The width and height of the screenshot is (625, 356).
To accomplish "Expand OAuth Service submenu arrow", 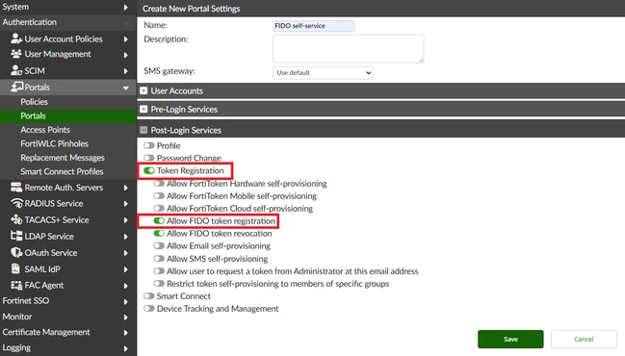I will (125, 253).
